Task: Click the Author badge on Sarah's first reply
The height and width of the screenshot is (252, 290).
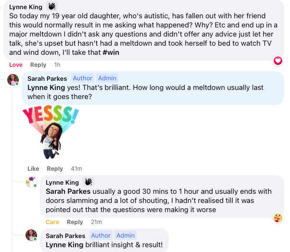Action: [82, 78]
